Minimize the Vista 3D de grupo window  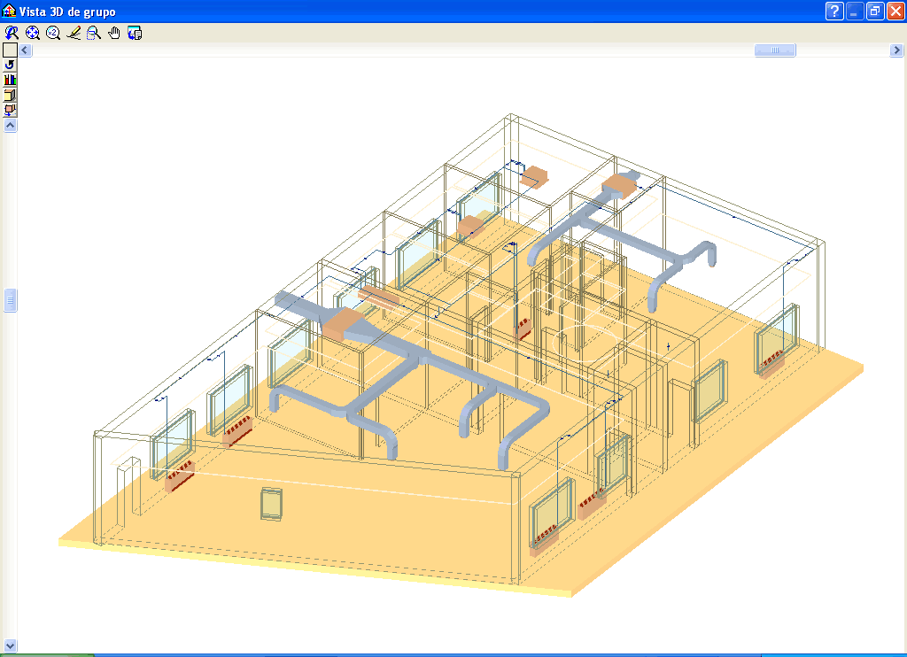[855, 11]
